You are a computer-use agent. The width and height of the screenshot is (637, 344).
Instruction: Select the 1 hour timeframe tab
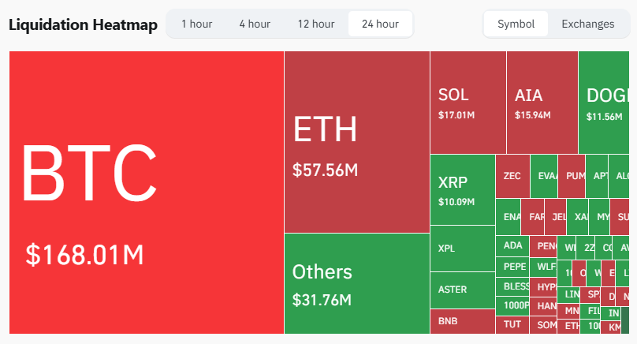[x=196, y=24]
